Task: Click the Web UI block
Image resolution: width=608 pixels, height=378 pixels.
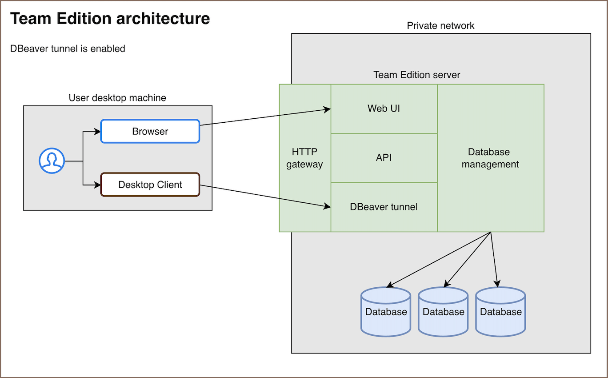Action: (x=384, y=109)
